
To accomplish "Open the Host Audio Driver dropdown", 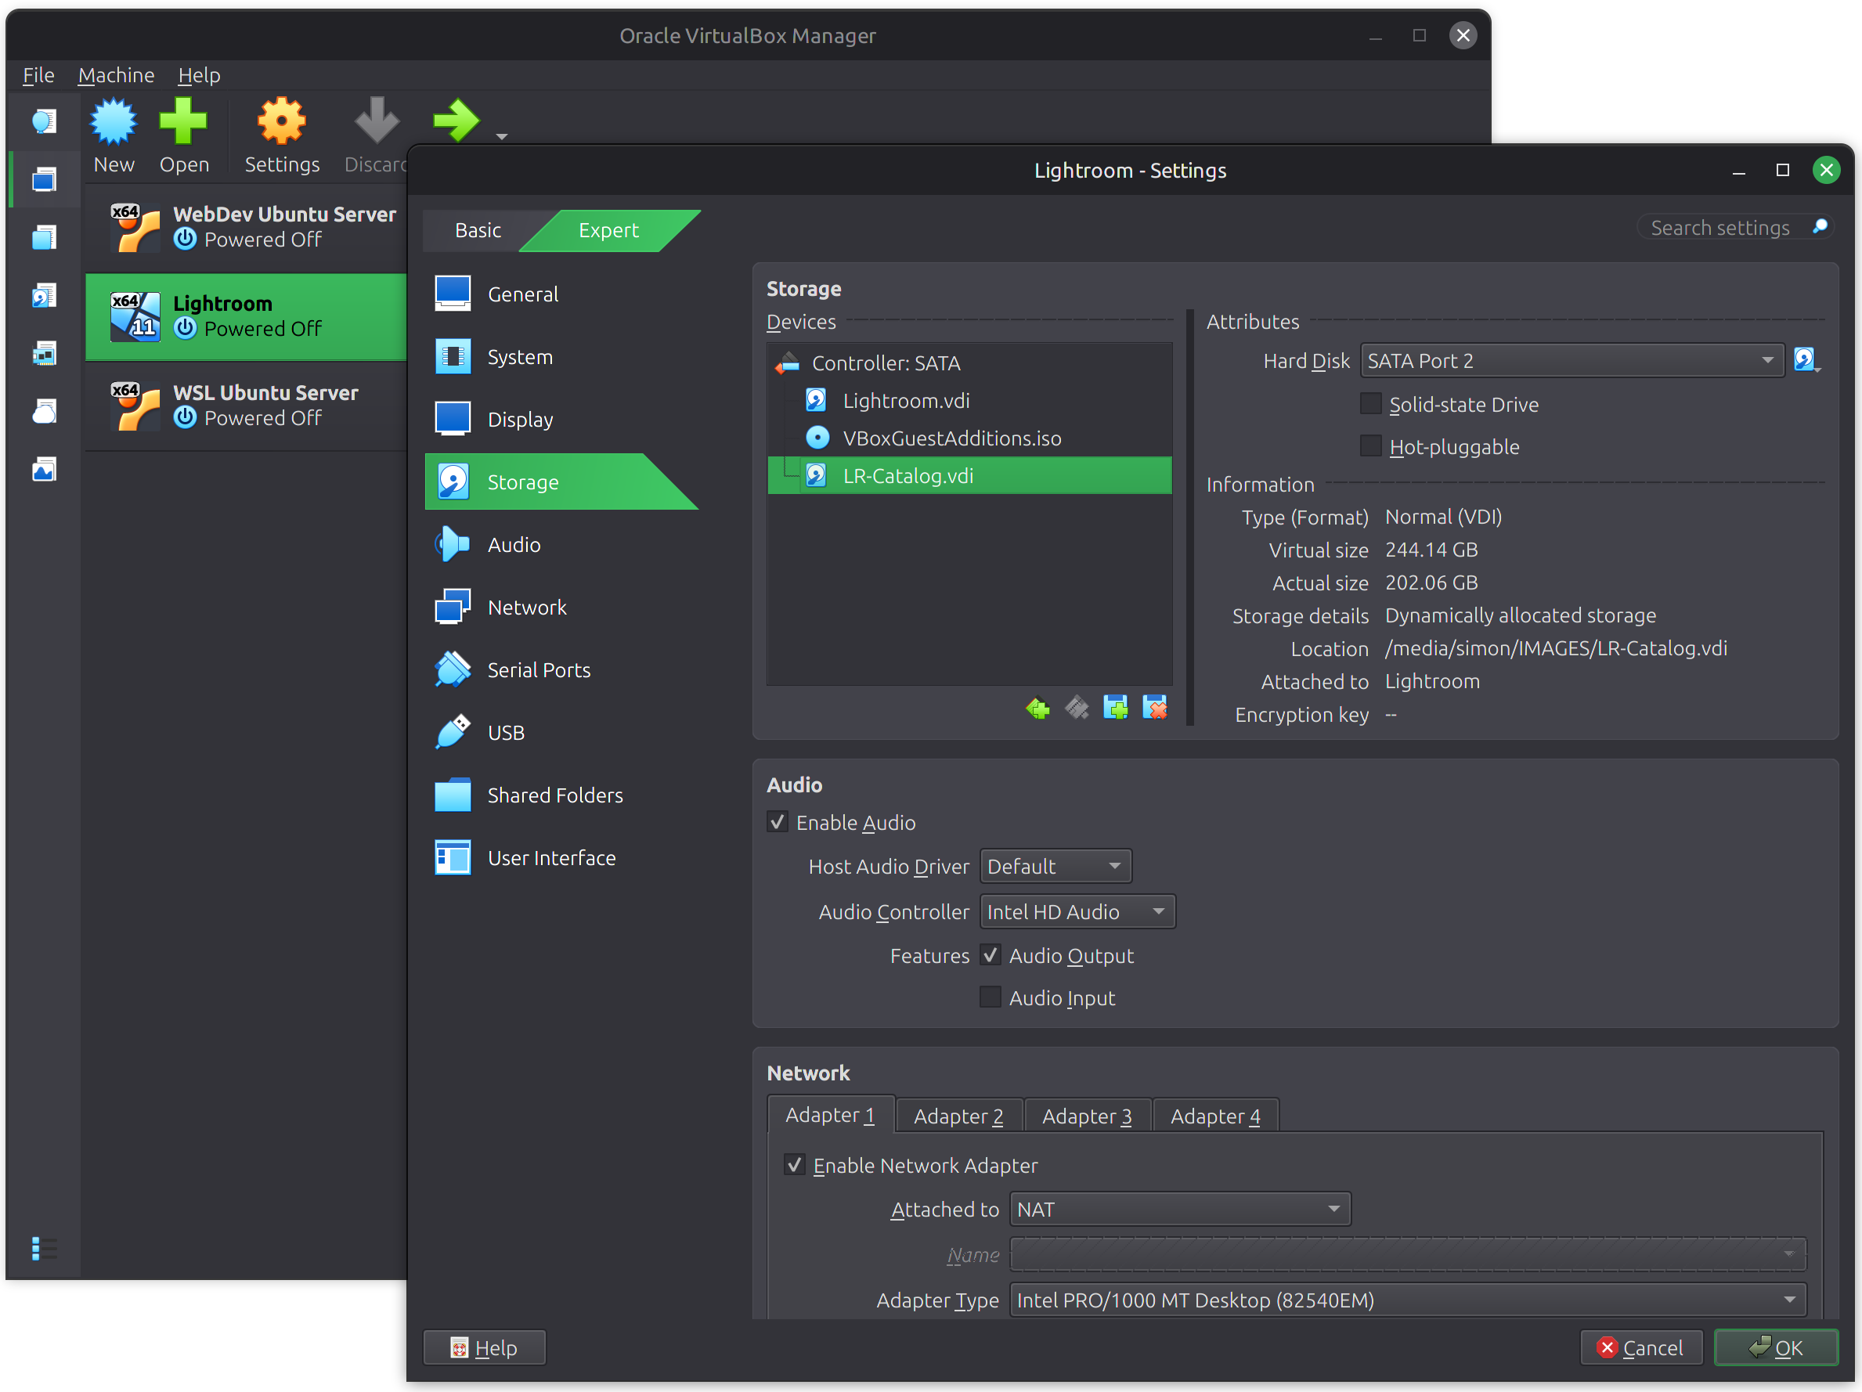I will 1055,867.
